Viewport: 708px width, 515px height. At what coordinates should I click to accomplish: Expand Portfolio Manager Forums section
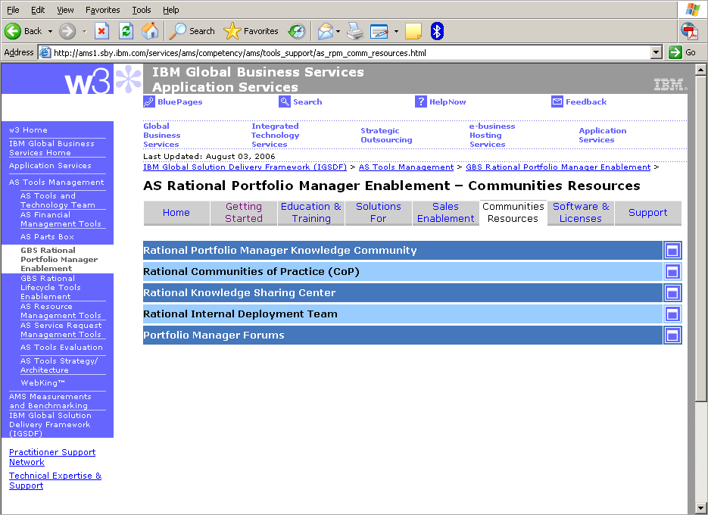(x=672, y=336)
